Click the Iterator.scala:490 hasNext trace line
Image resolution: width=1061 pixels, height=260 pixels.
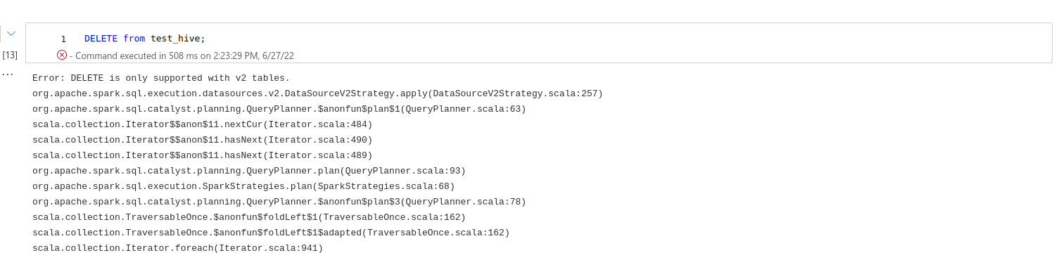pyautogui.click(x=203, y=140)
